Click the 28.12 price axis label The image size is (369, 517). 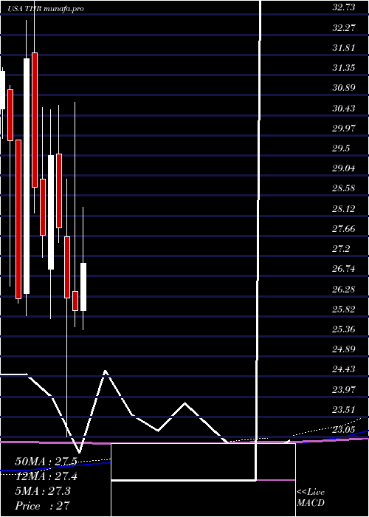coord(344,209)
